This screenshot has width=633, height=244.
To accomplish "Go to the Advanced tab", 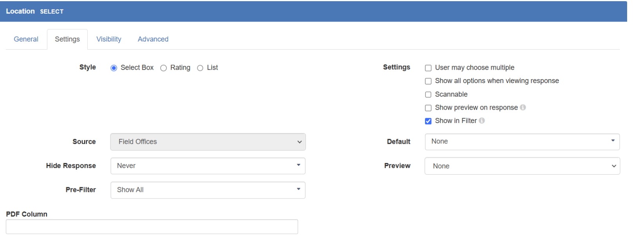I will [x=153, y=39].
